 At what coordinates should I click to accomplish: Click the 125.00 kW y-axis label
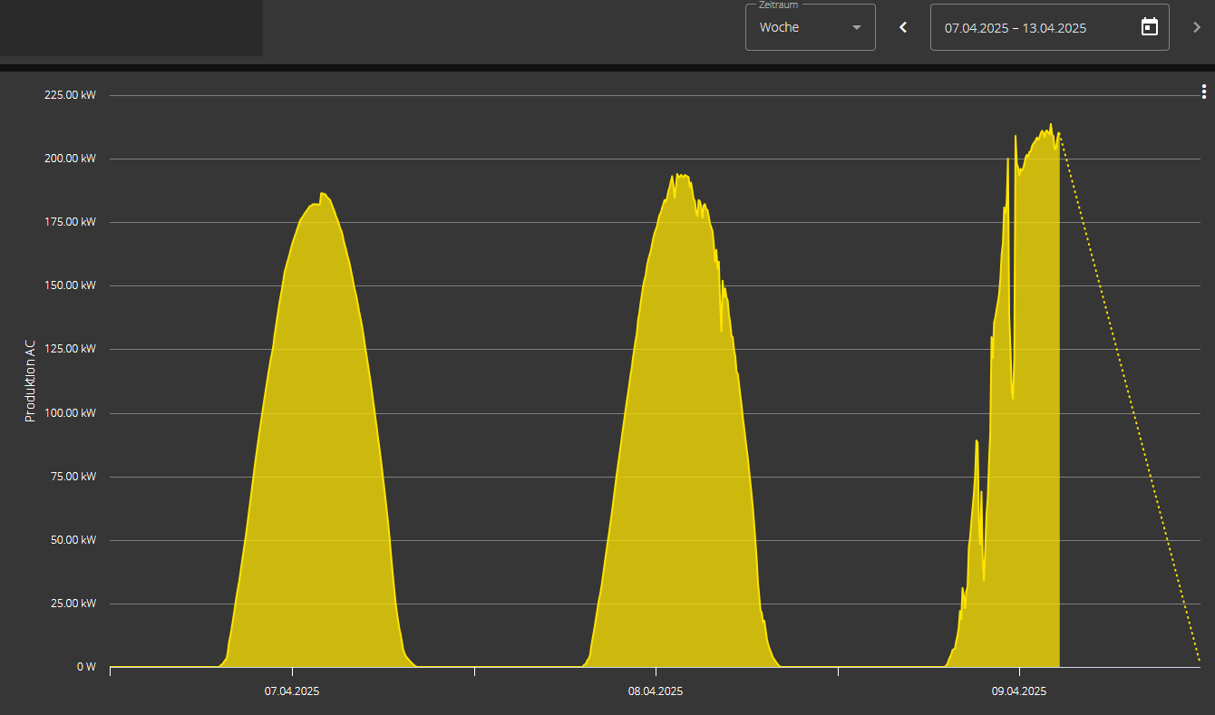(70, 349)
